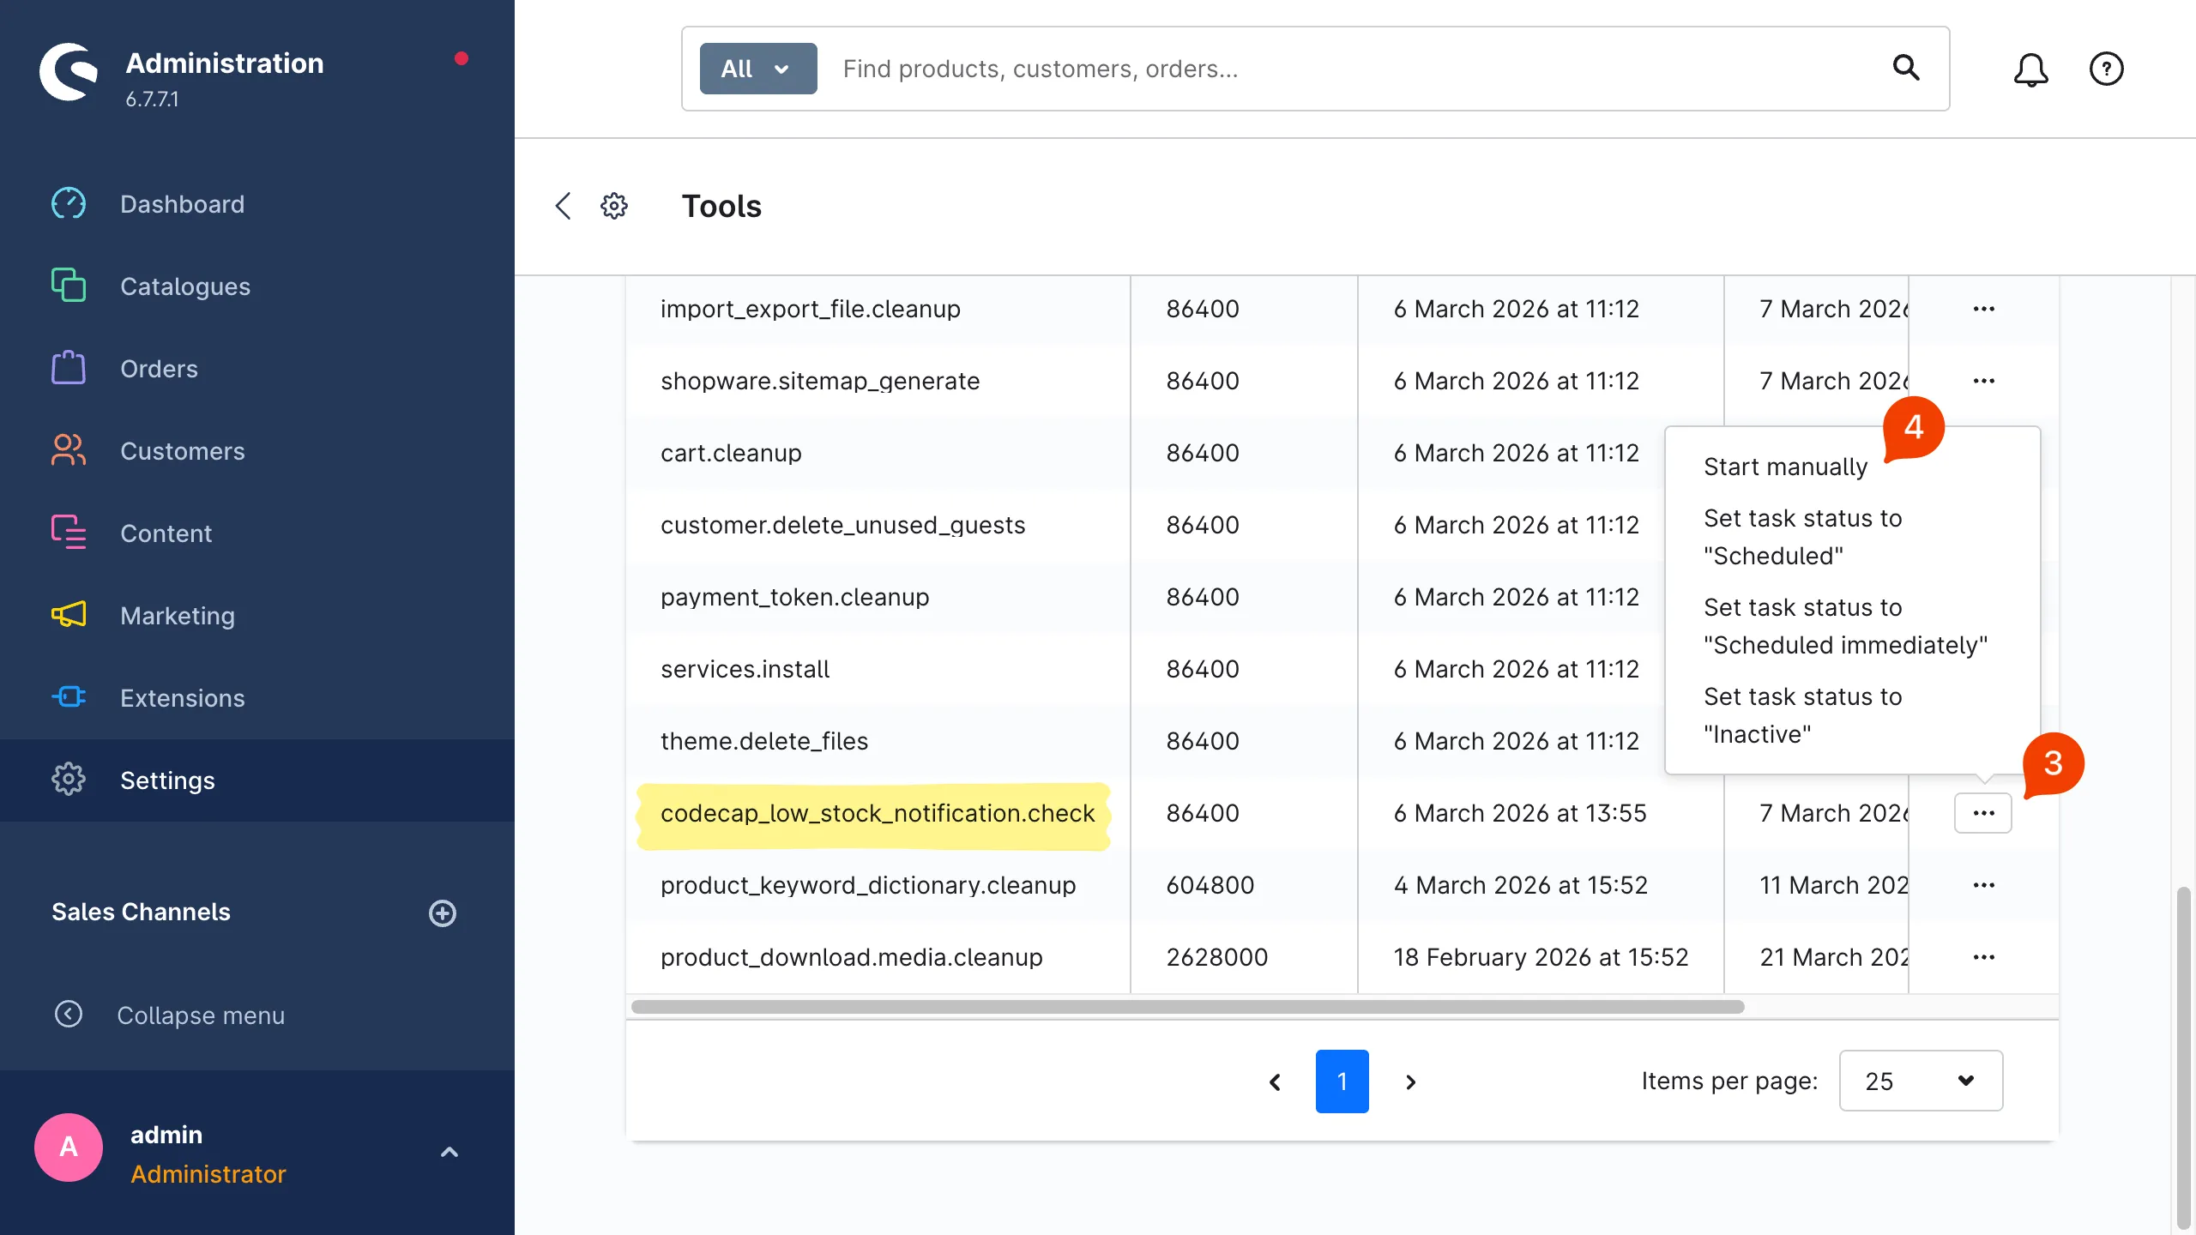Go to Marketing megaphone icon
The width and height of the screenshot is (2196, 1235).
69,615
